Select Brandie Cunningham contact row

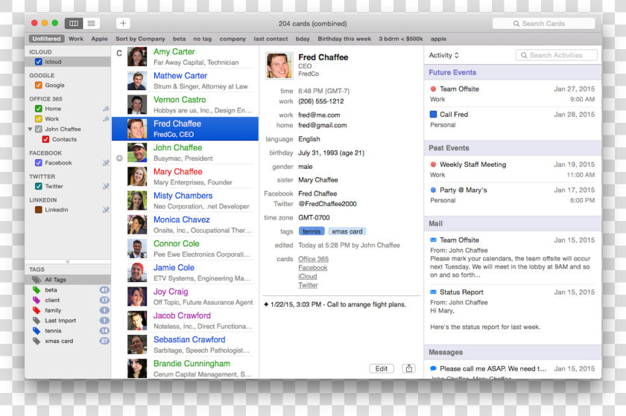[x=186, y=368]
